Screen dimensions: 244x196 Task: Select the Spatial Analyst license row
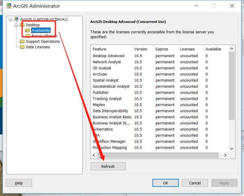coord(160,80)
